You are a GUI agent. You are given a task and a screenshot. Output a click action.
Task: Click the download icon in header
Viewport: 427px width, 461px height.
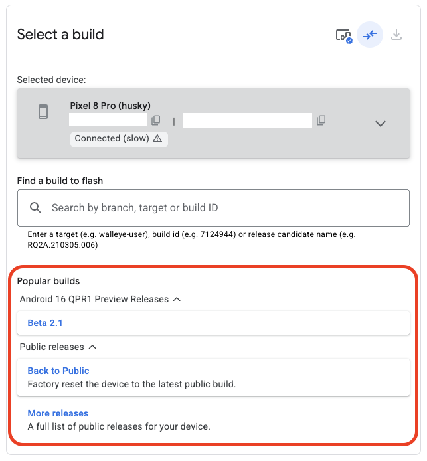point(396,35)
